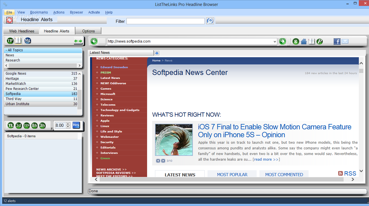
Task: Select the green TP topics icon
Action: coord(10,41)
